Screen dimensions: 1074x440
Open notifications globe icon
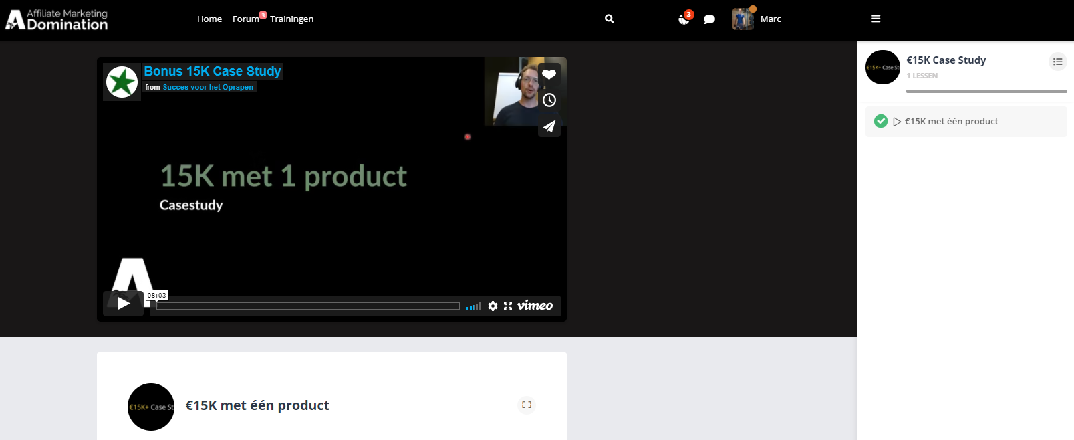[684, 19]
